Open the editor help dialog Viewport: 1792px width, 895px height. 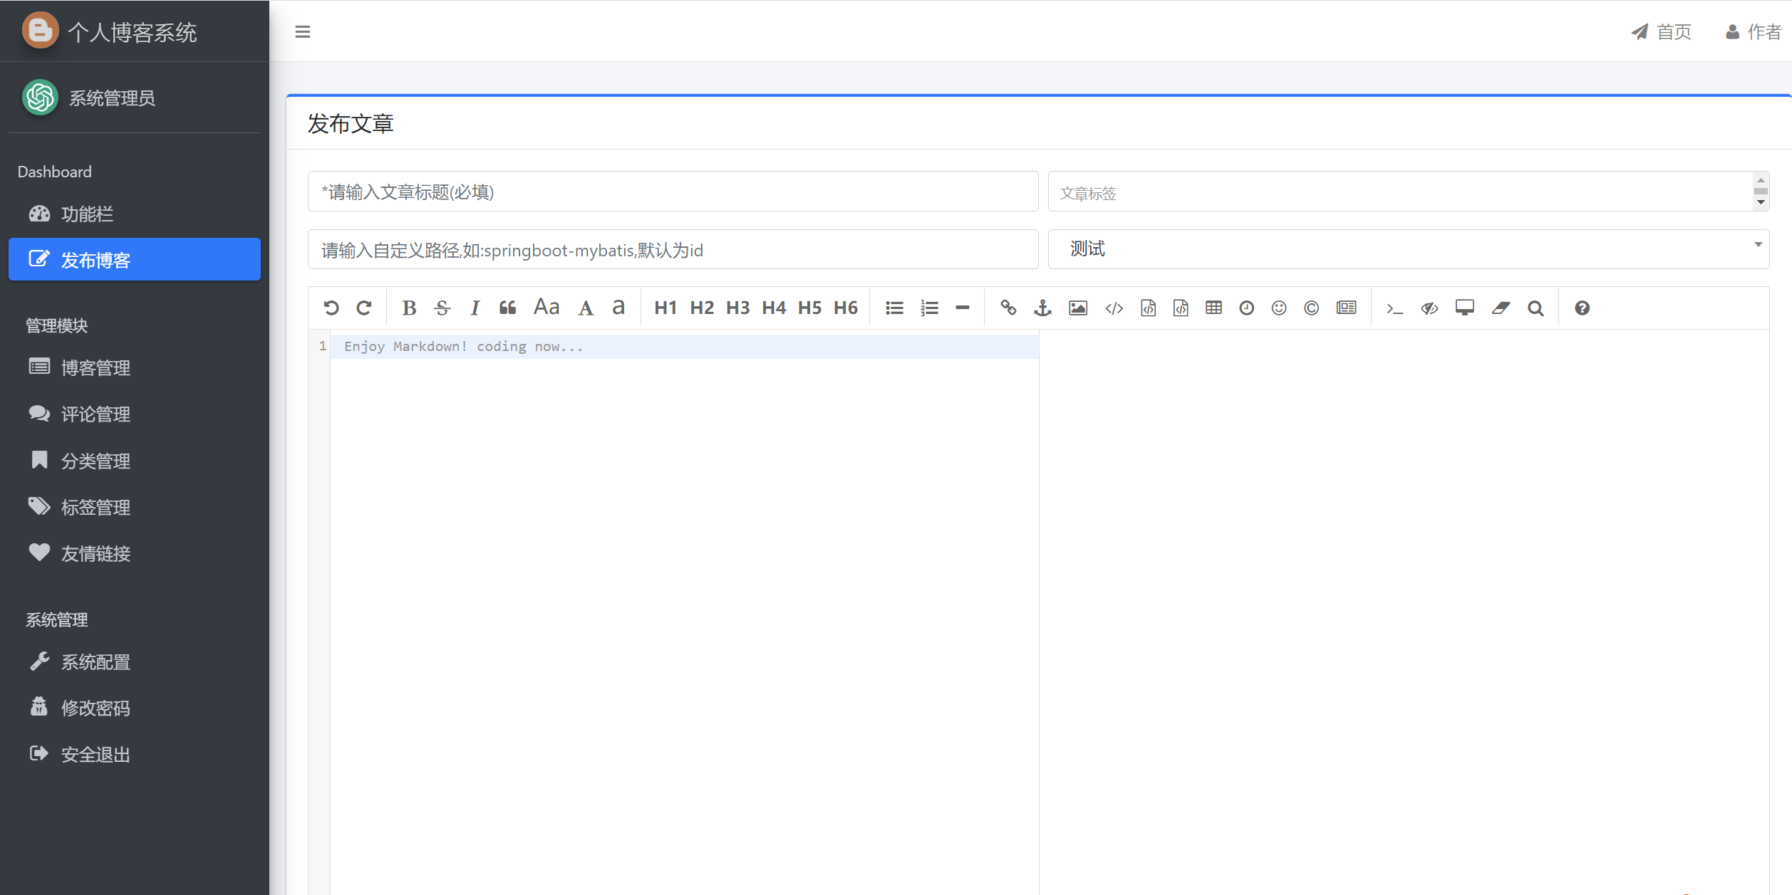click(x=1582, y=308)
